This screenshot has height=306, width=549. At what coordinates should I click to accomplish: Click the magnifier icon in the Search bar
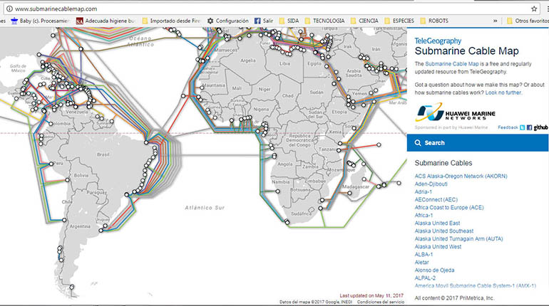(418, 143)
